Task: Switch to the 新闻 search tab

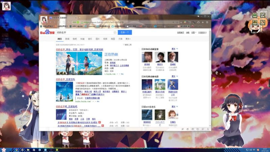Action: [67, 39]
